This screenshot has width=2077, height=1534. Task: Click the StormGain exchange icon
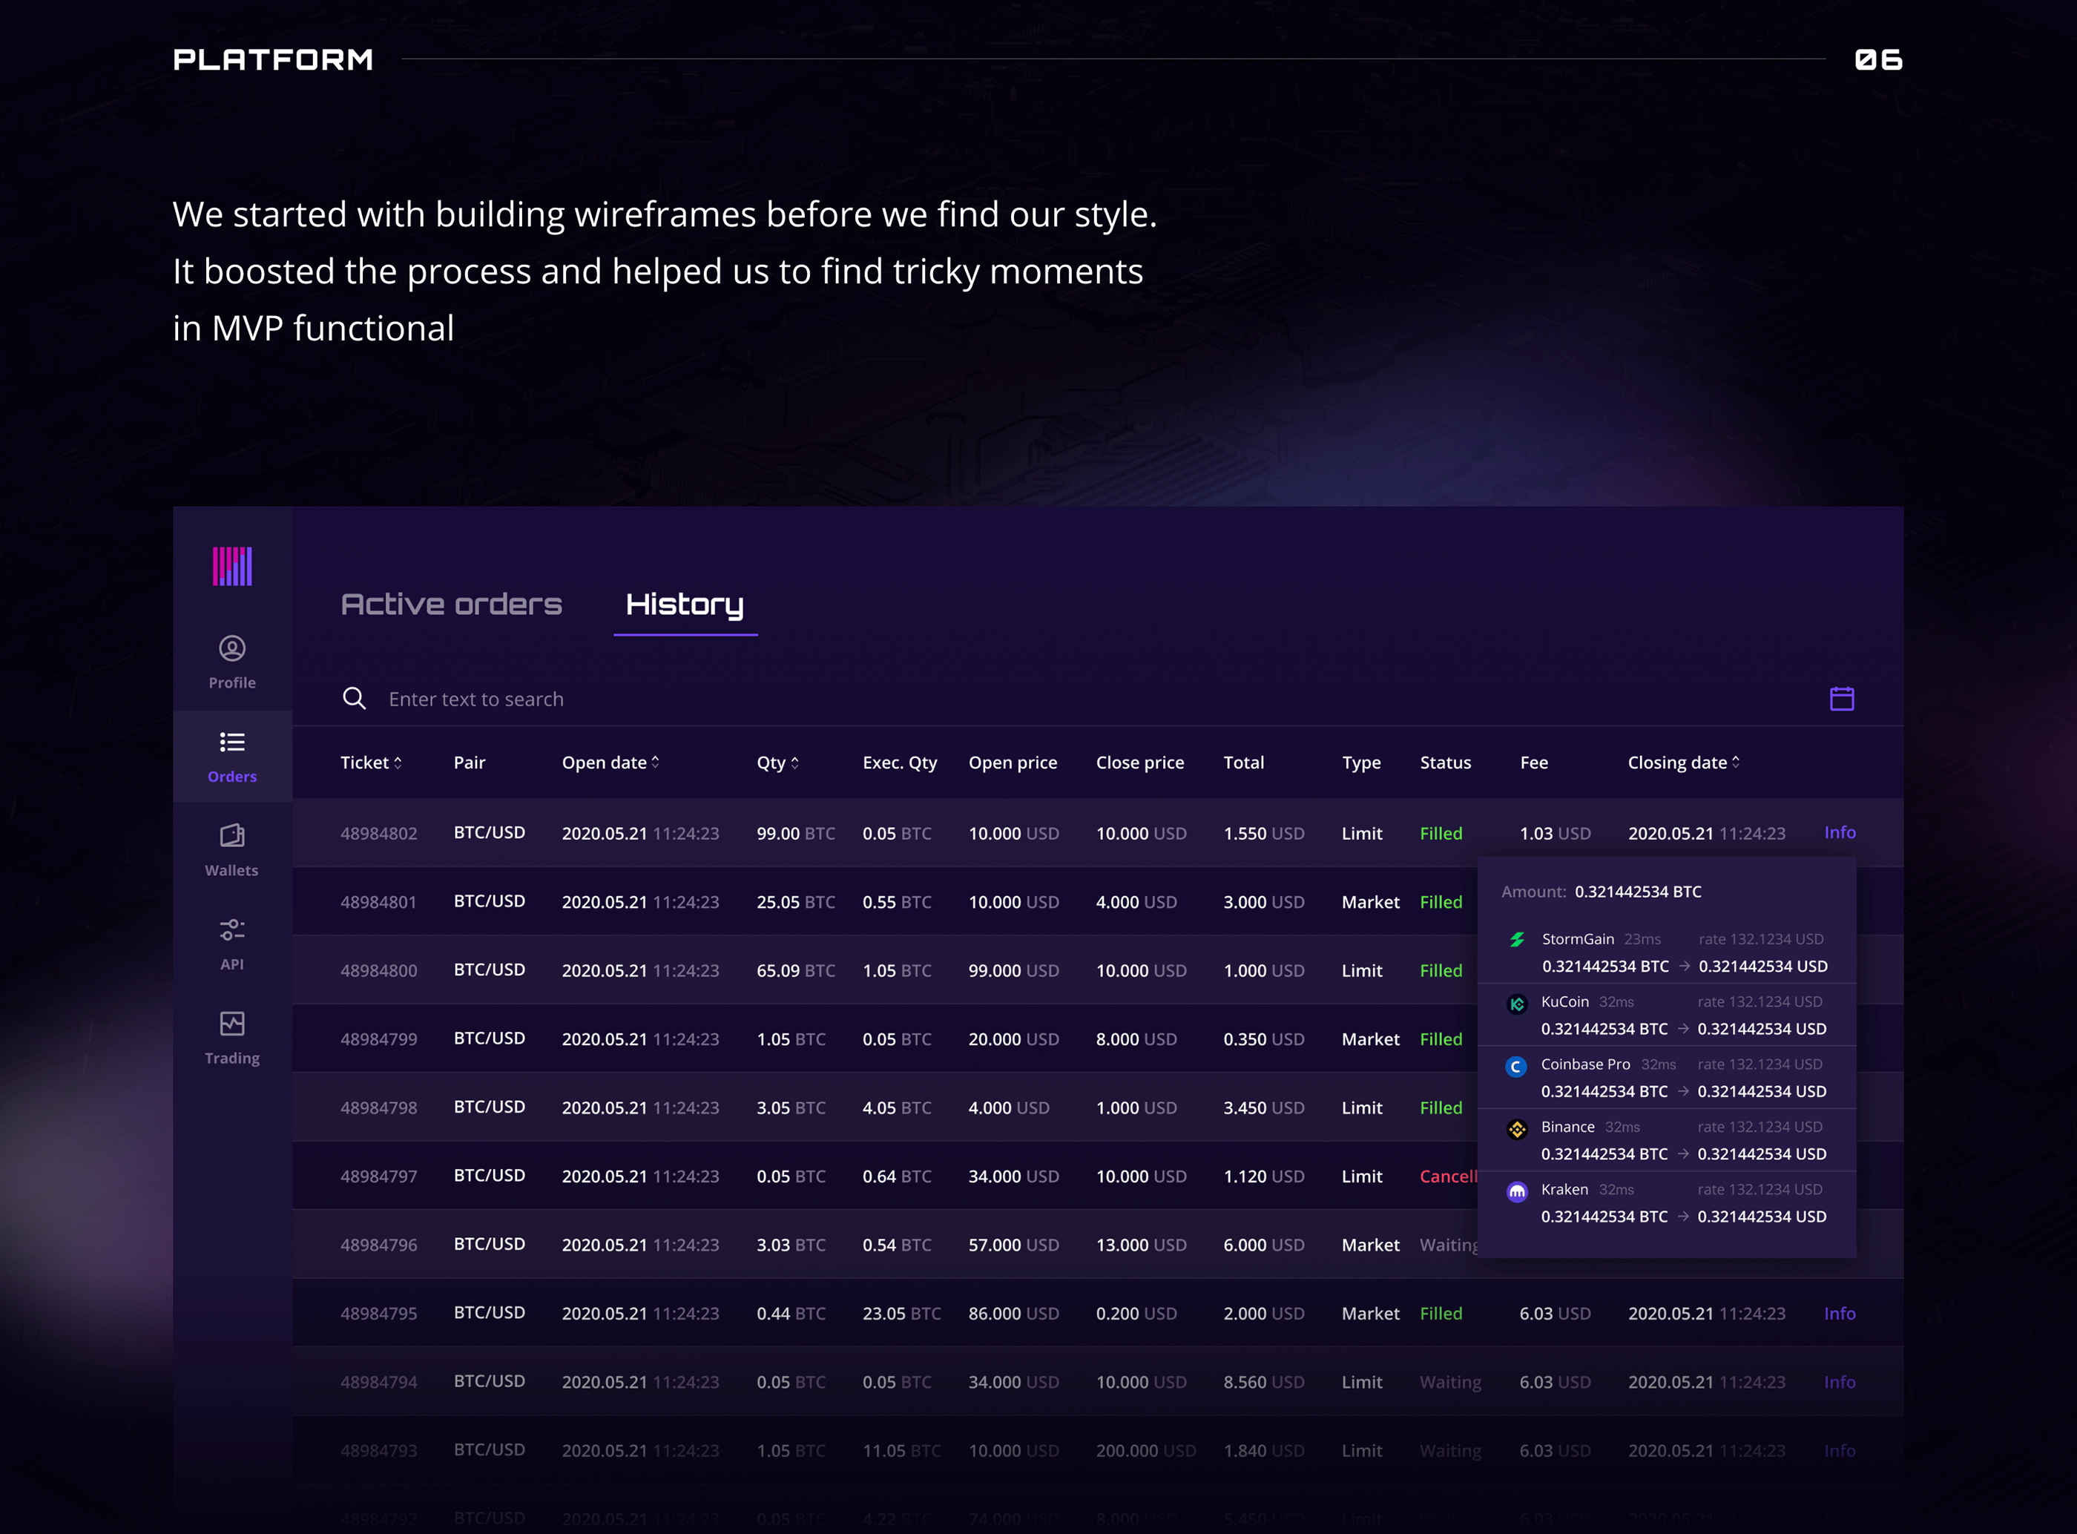1517,940
